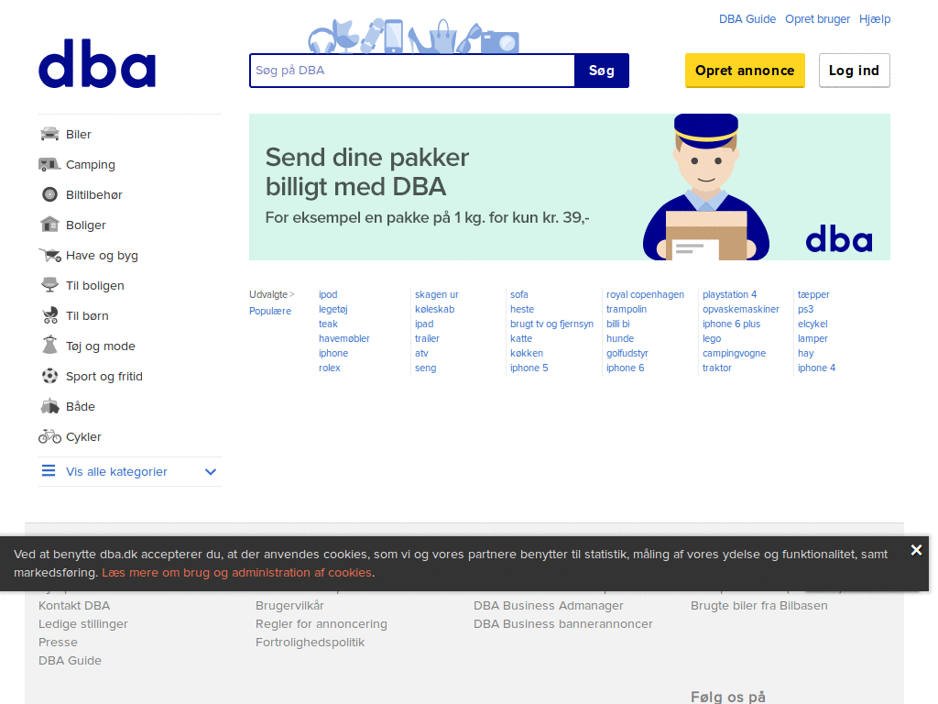This screenshot has height=704, width=938.
Task: Open the Kontakt DBA footer link
Action: [x=74, y=606]
